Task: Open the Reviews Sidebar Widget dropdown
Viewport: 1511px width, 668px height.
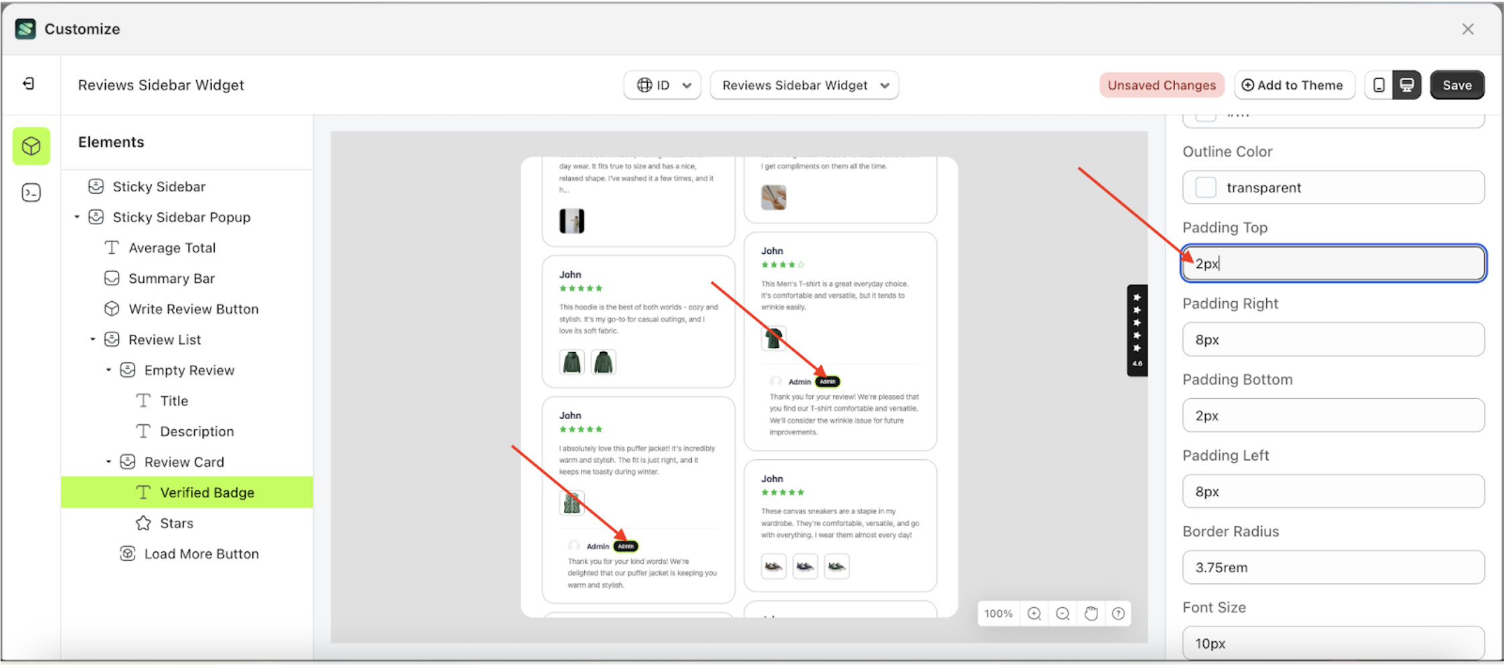Action: 804,85
